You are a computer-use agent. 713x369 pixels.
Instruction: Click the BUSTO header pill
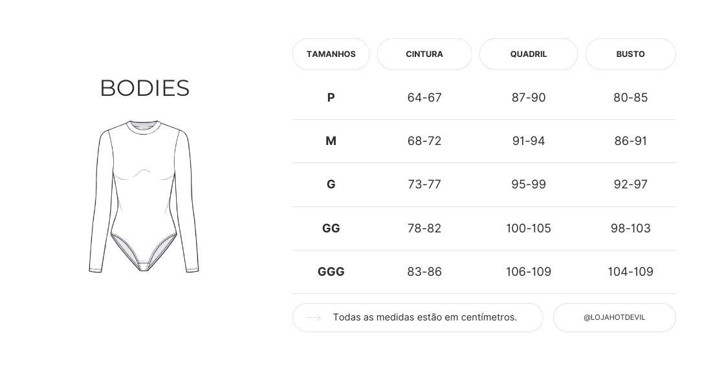630,54
